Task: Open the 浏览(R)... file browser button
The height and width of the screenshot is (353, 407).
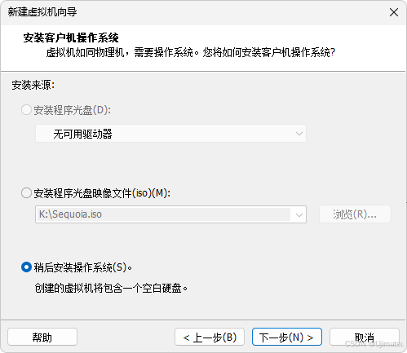Action: [x=355, y=214]
